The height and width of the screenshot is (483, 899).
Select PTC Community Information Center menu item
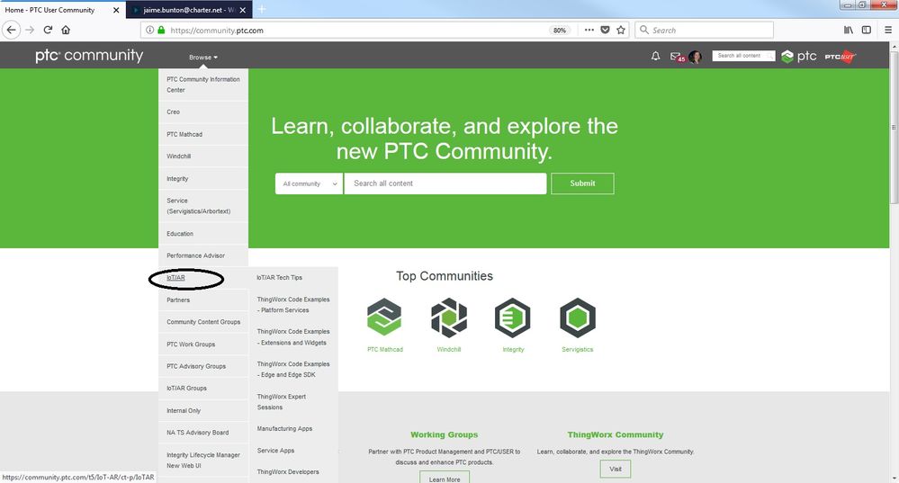pyautogui.click(x=203, y=85)
